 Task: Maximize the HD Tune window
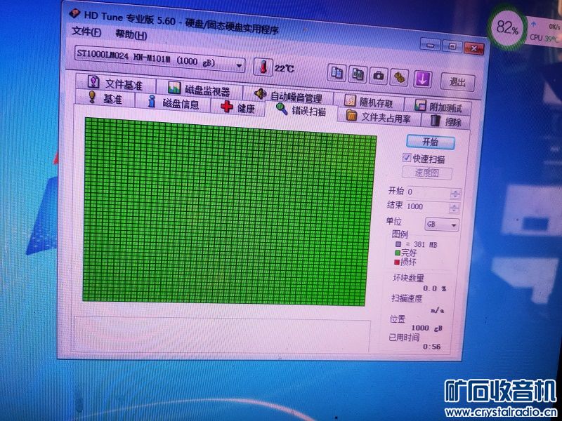[x=452, y=46]
